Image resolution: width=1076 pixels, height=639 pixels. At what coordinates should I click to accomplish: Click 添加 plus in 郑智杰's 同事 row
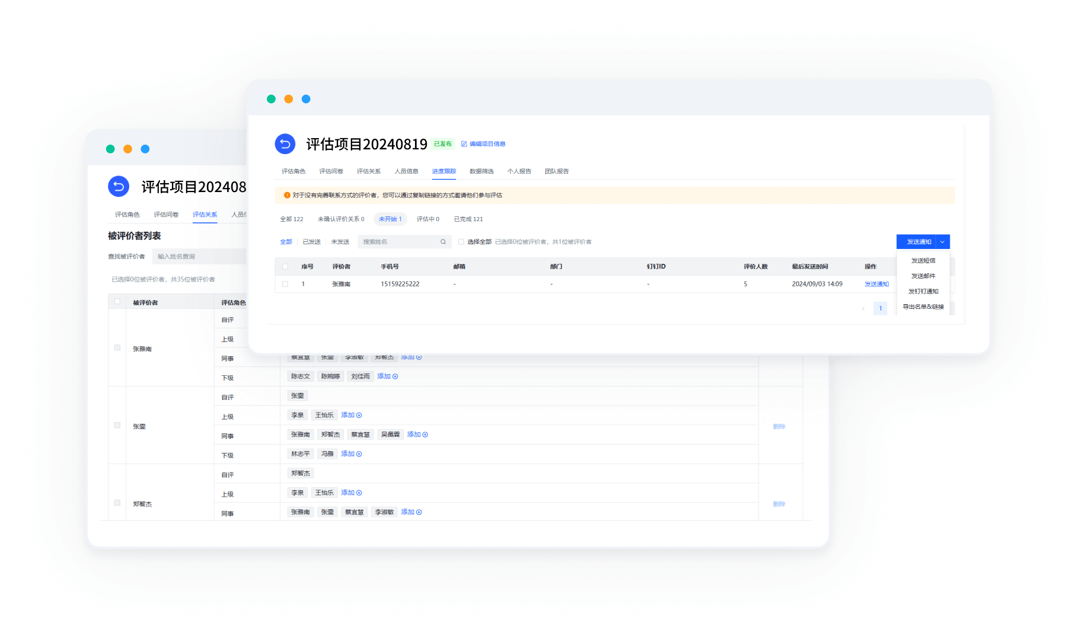[411, 512]
